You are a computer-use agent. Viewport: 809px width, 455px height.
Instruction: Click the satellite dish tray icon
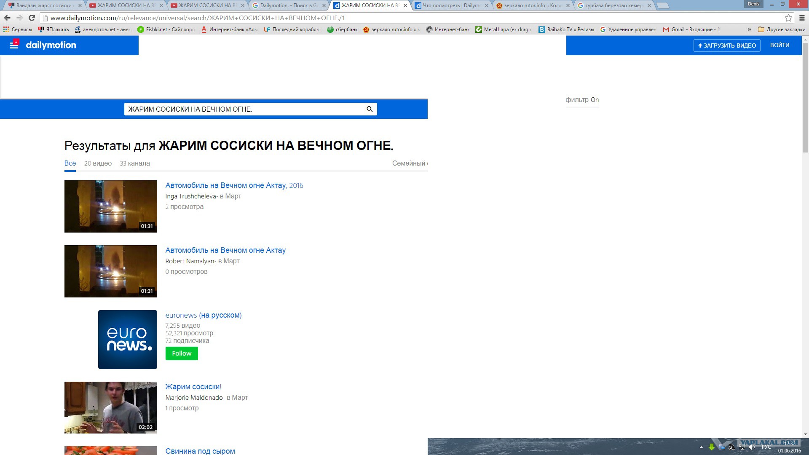(x=732, y=447)
